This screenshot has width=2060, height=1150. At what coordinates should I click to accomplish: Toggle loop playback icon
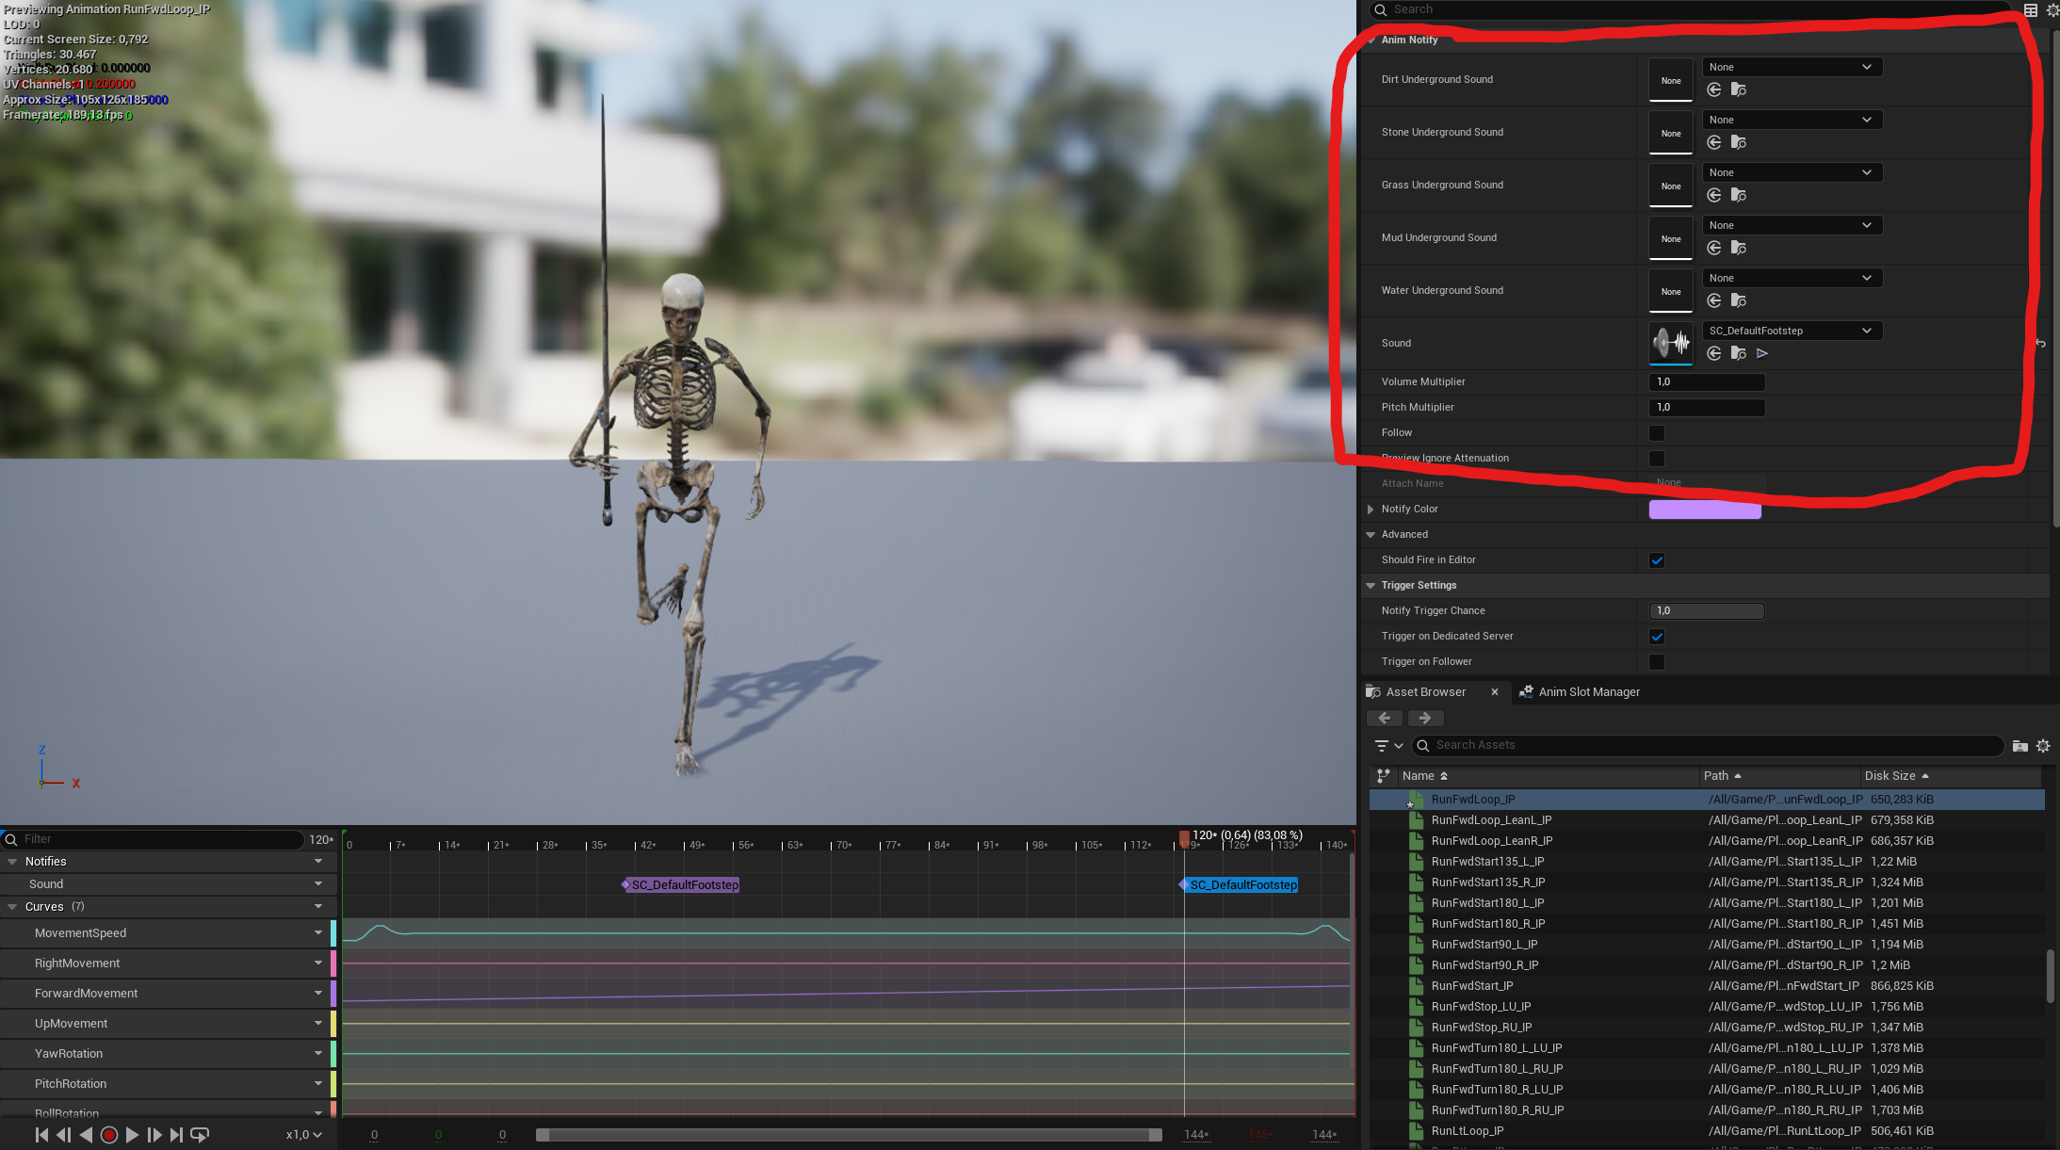pyautogui.click(x=200, y=1135)
